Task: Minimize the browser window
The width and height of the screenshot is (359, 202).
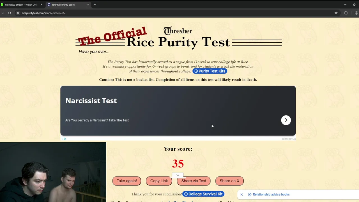Action: tap(345, 4)
